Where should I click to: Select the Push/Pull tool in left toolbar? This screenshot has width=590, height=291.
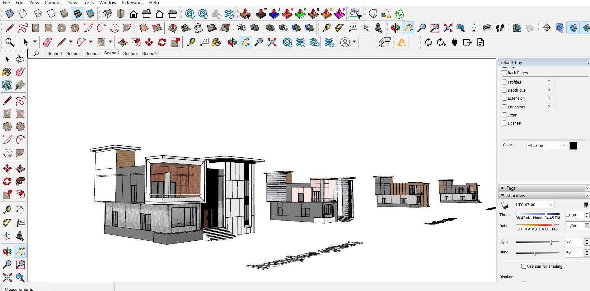tap(20, 168)
